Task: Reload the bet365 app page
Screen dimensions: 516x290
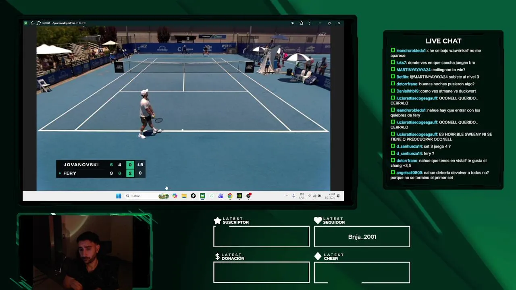Action: coord(38,23)
